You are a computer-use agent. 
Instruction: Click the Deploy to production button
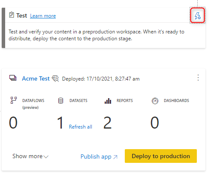coord(161,156)
